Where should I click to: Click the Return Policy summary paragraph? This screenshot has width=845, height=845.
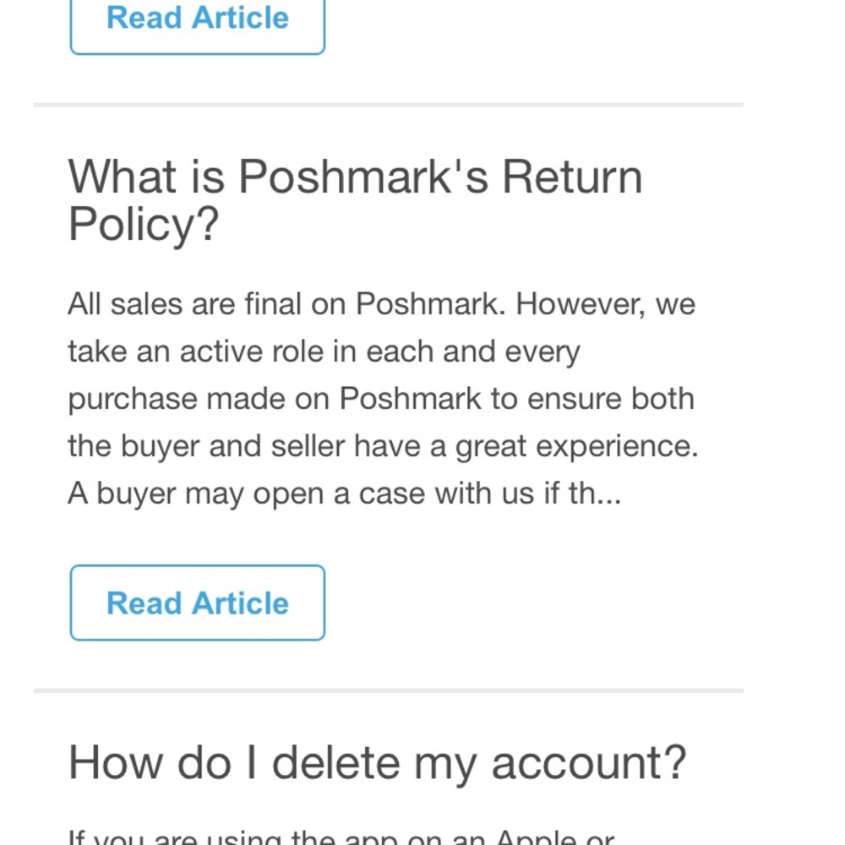382,399
